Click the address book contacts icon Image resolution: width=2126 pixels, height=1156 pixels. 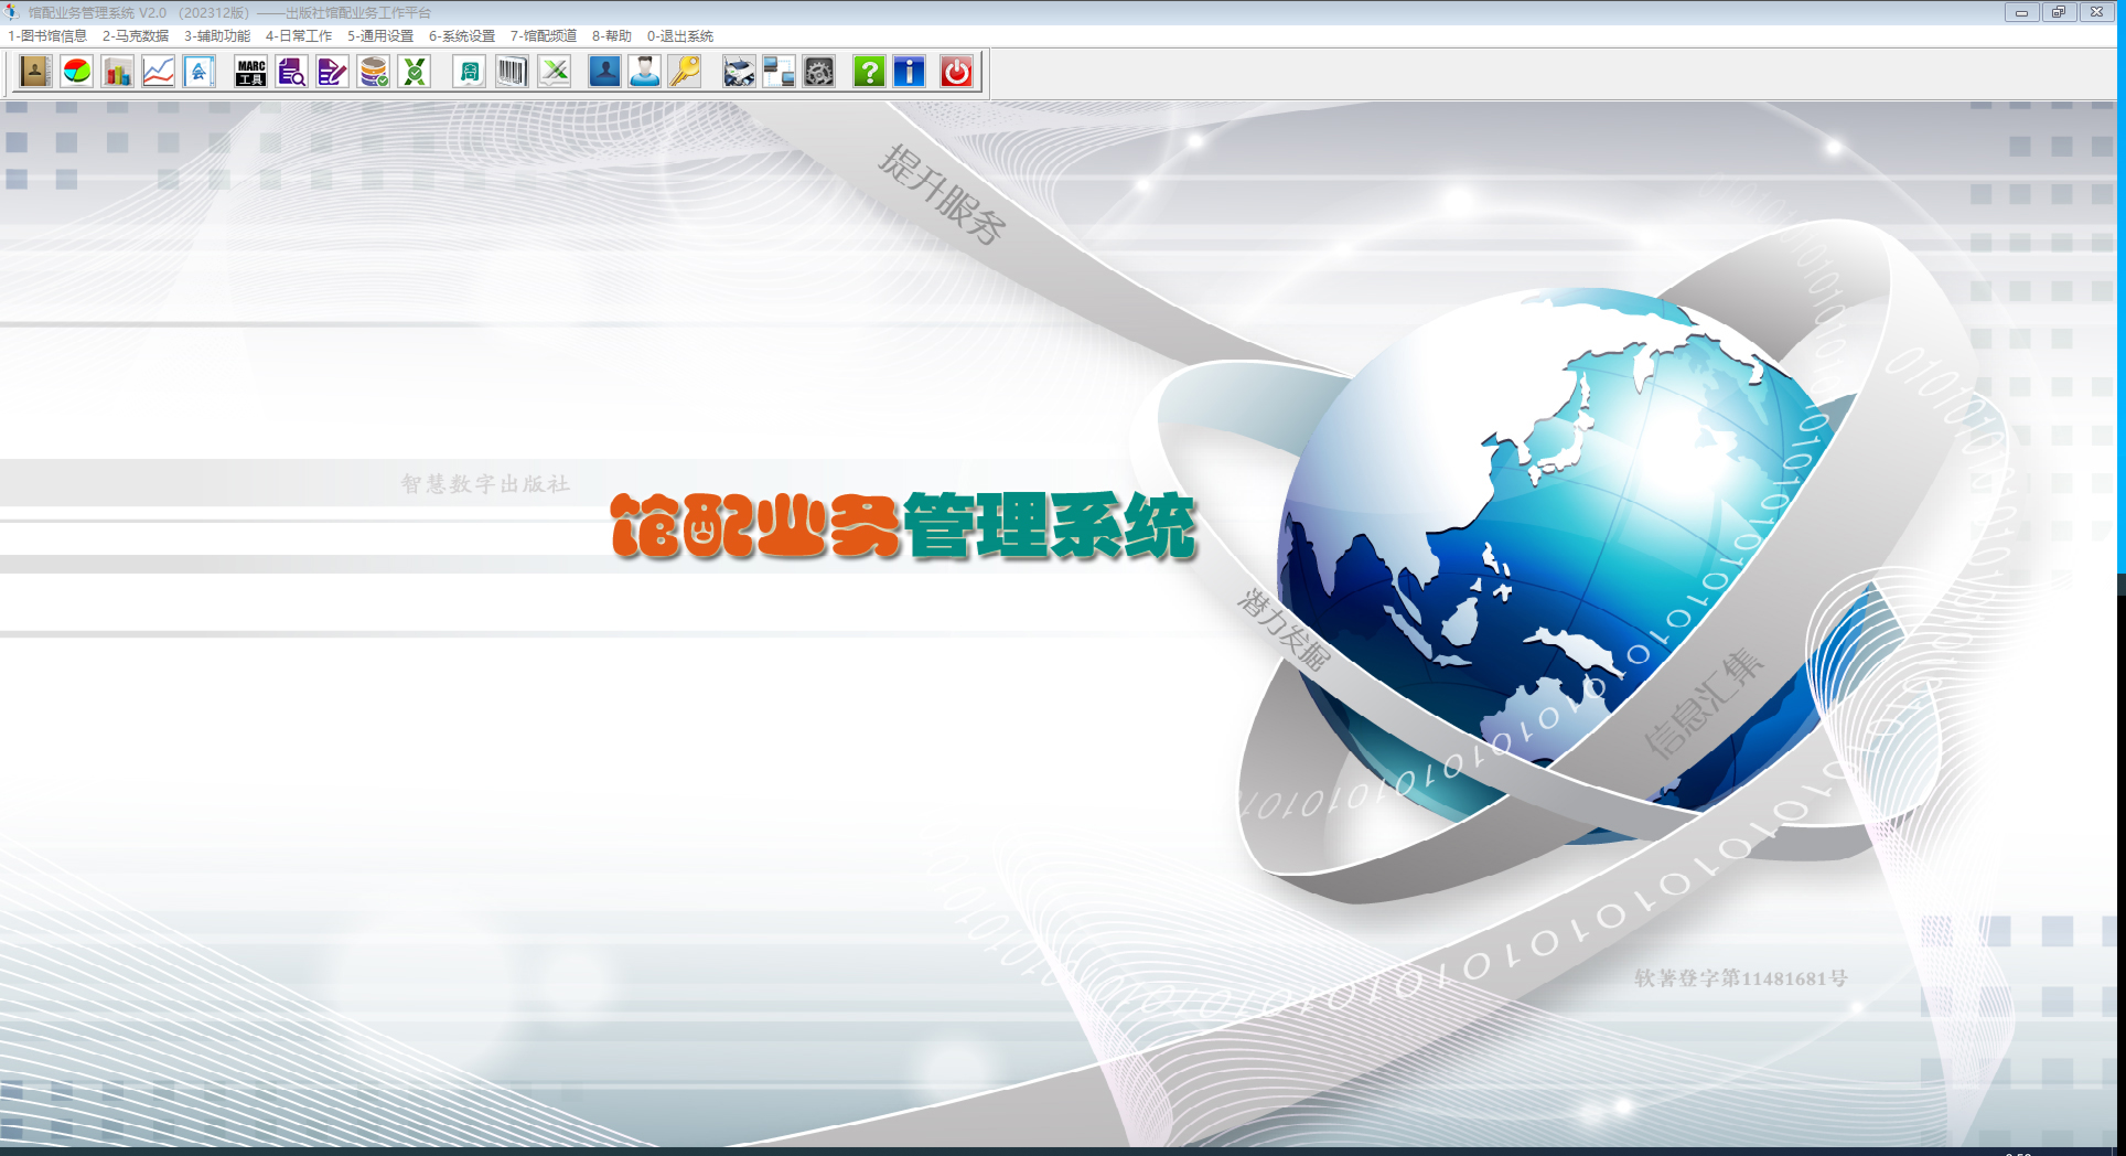(x=35, y=72)
